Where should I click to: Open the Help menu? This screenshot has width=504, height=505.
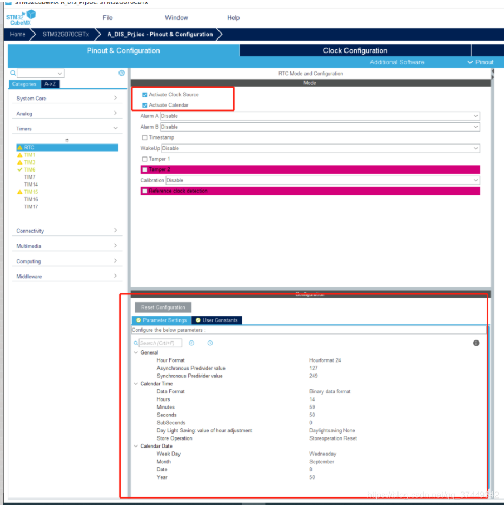(x=233, y=18)
